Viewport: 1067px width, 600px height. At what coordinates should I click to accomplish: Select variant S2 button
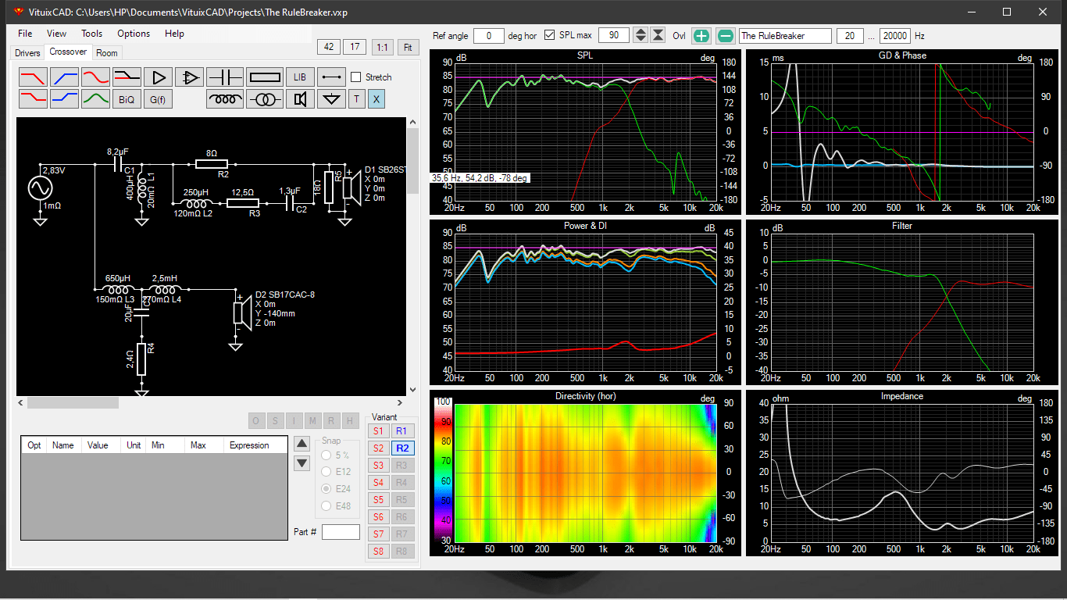pyautogui.click(x=378, y=448)
